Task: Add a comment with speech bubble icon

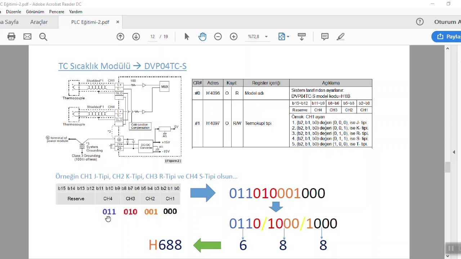Action: tap(325, 36)
